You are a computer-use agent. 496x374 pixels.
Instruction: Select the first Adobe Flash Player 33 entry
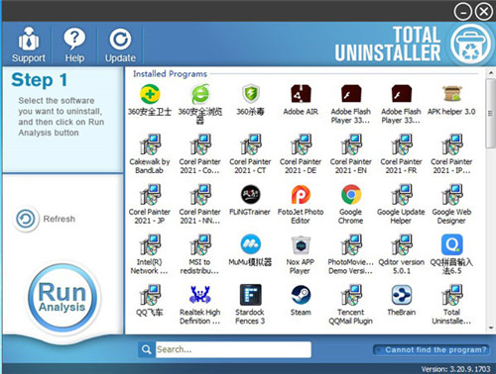[x=351, y=104]
